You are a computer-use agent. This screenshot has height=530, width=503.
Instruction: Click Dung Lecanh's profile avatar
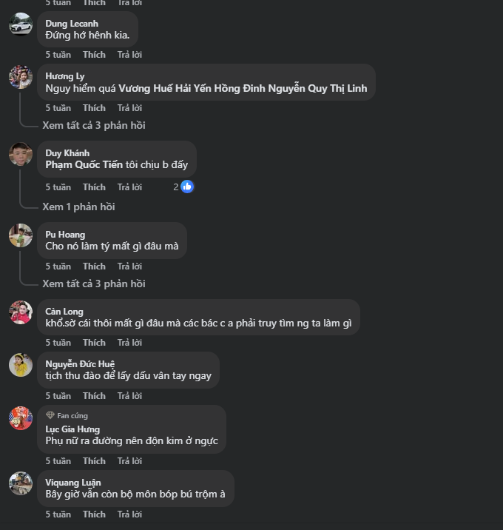(21, 24)
